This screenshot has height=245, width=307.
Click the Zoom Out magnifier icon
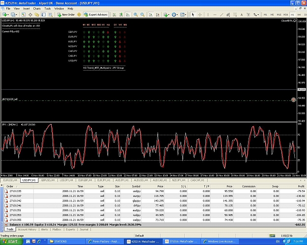pos(142,15)
